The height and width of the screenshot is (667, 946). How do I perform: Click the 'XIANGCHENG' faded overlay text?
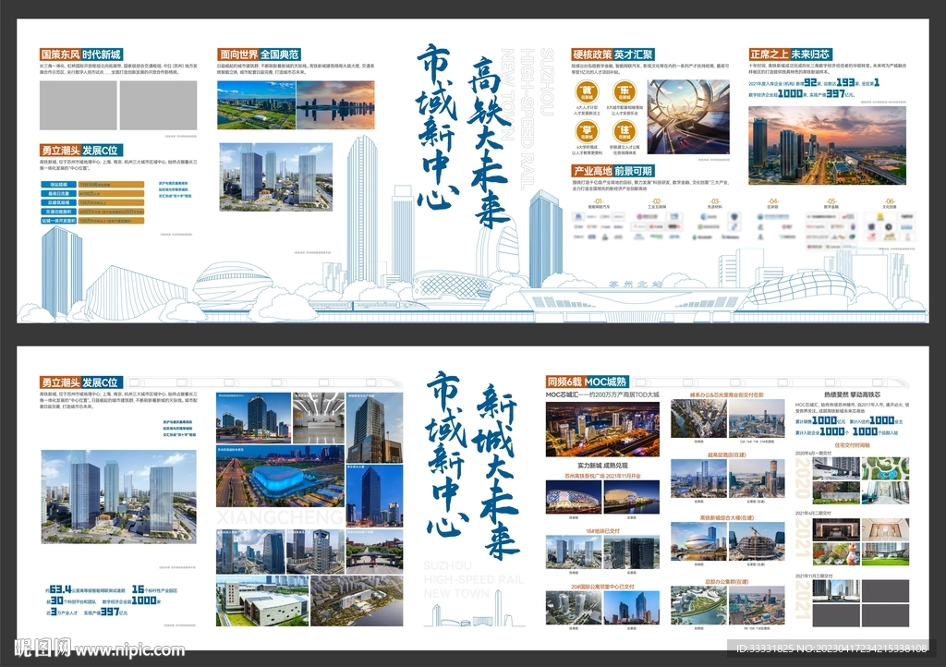coord(279,516)
